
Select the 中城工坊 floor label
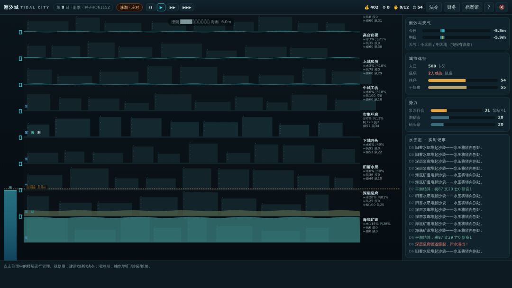(x=370, y=88)
